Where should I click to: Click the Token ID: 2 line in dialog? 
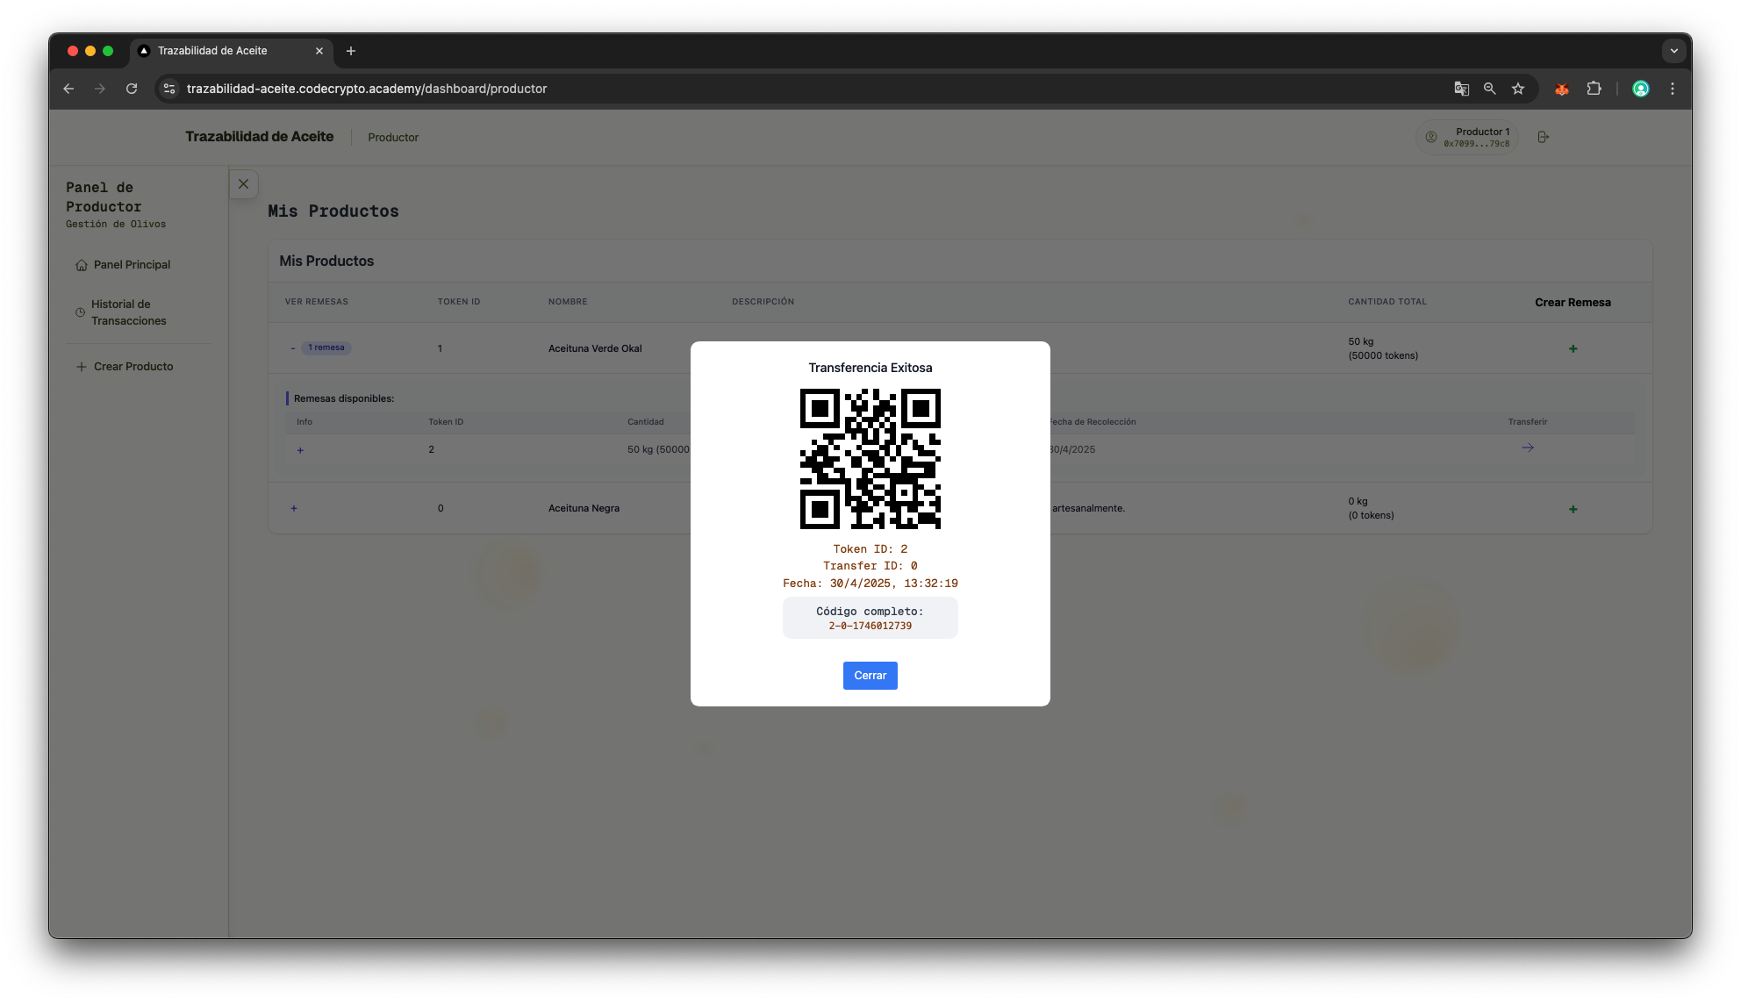click(870, 549)
